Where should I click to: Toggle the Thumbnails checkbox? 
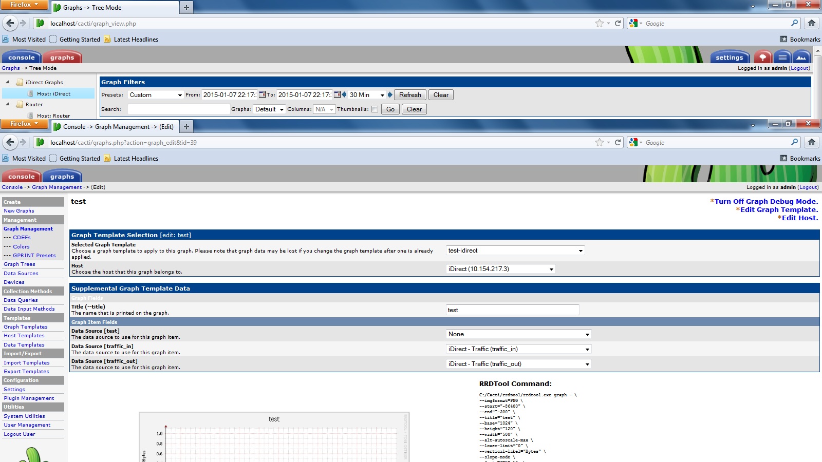click(375, 109)
